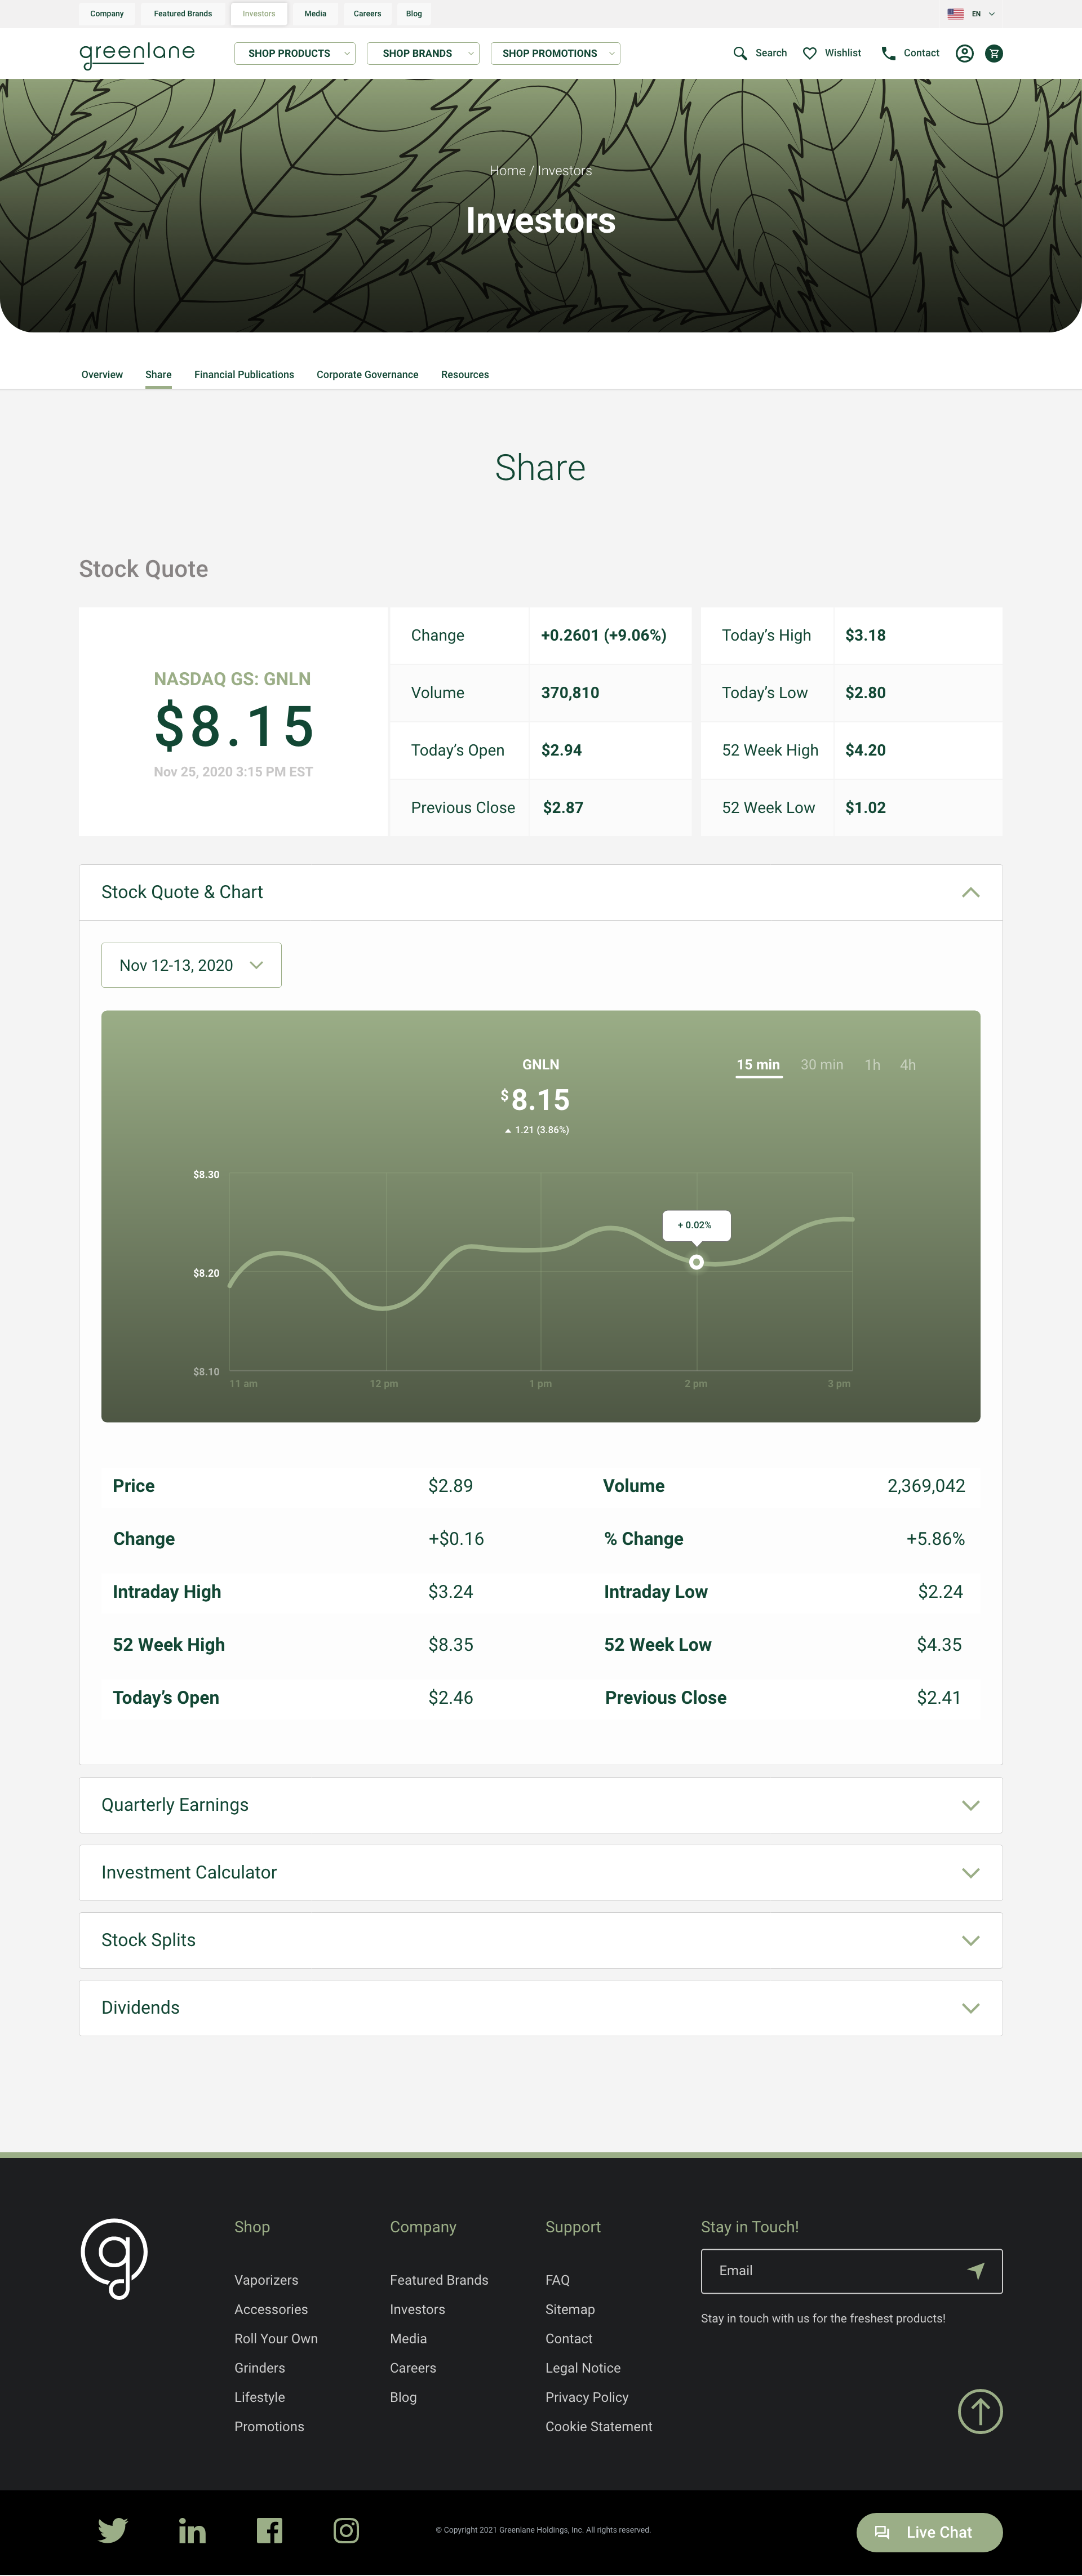Open footer Lifestyle link
The width and height of the screenshot is (1082, 2576).
[260, 2398]
